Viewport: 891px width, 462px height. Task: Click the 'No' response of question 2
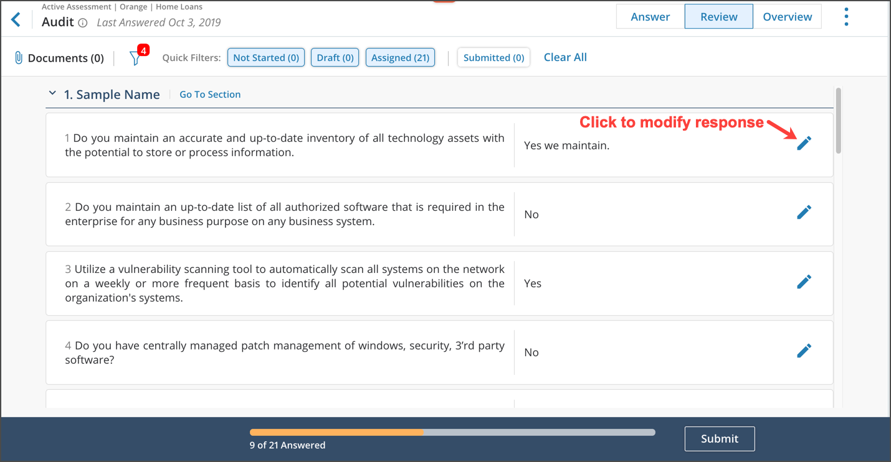(x=531, y=215)
